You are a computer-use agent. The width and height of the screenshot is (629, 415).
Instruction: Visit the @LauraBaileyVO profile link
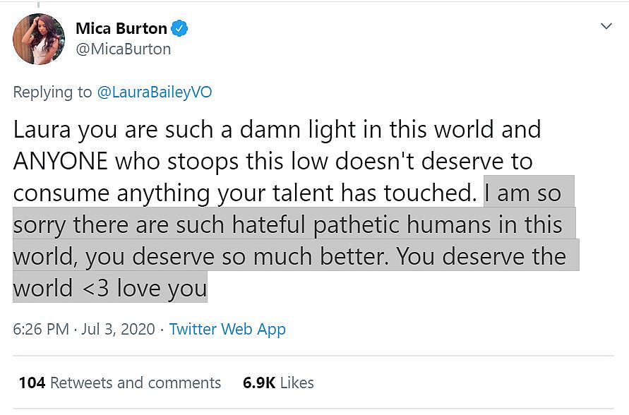[155, 92]
